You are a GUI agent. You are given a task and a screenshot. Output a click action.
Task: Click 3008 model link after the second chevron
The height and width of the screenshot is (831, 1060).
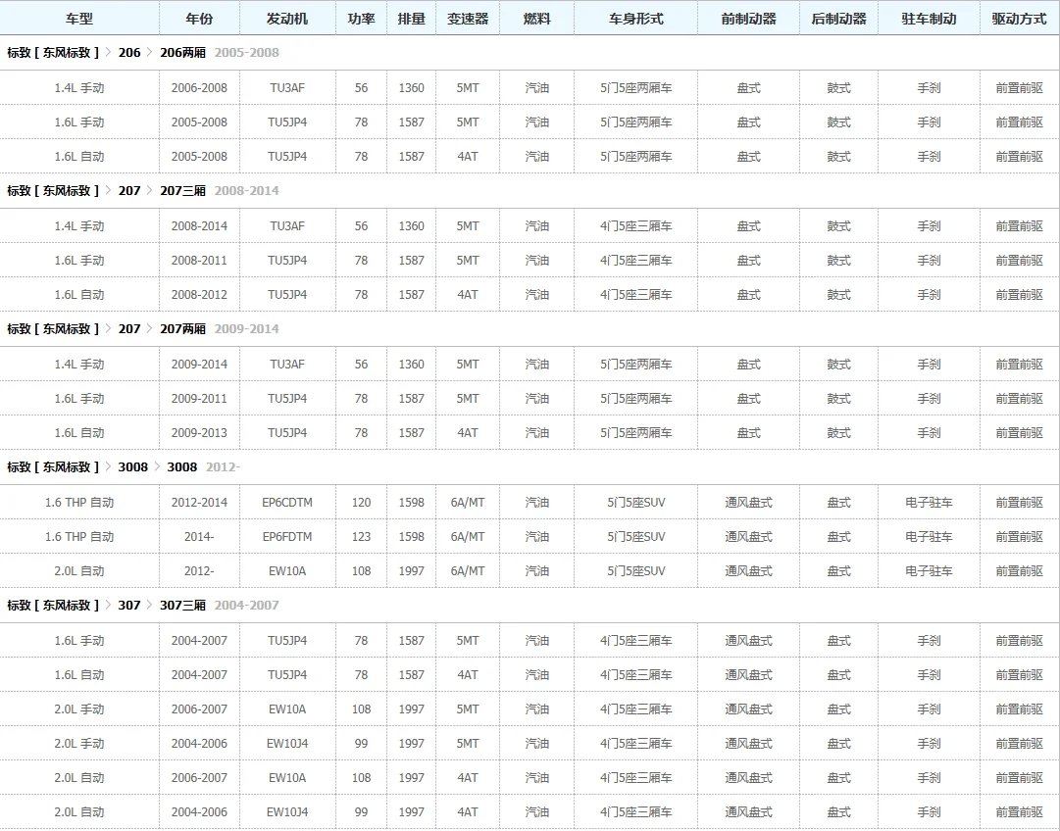(181, 467)
